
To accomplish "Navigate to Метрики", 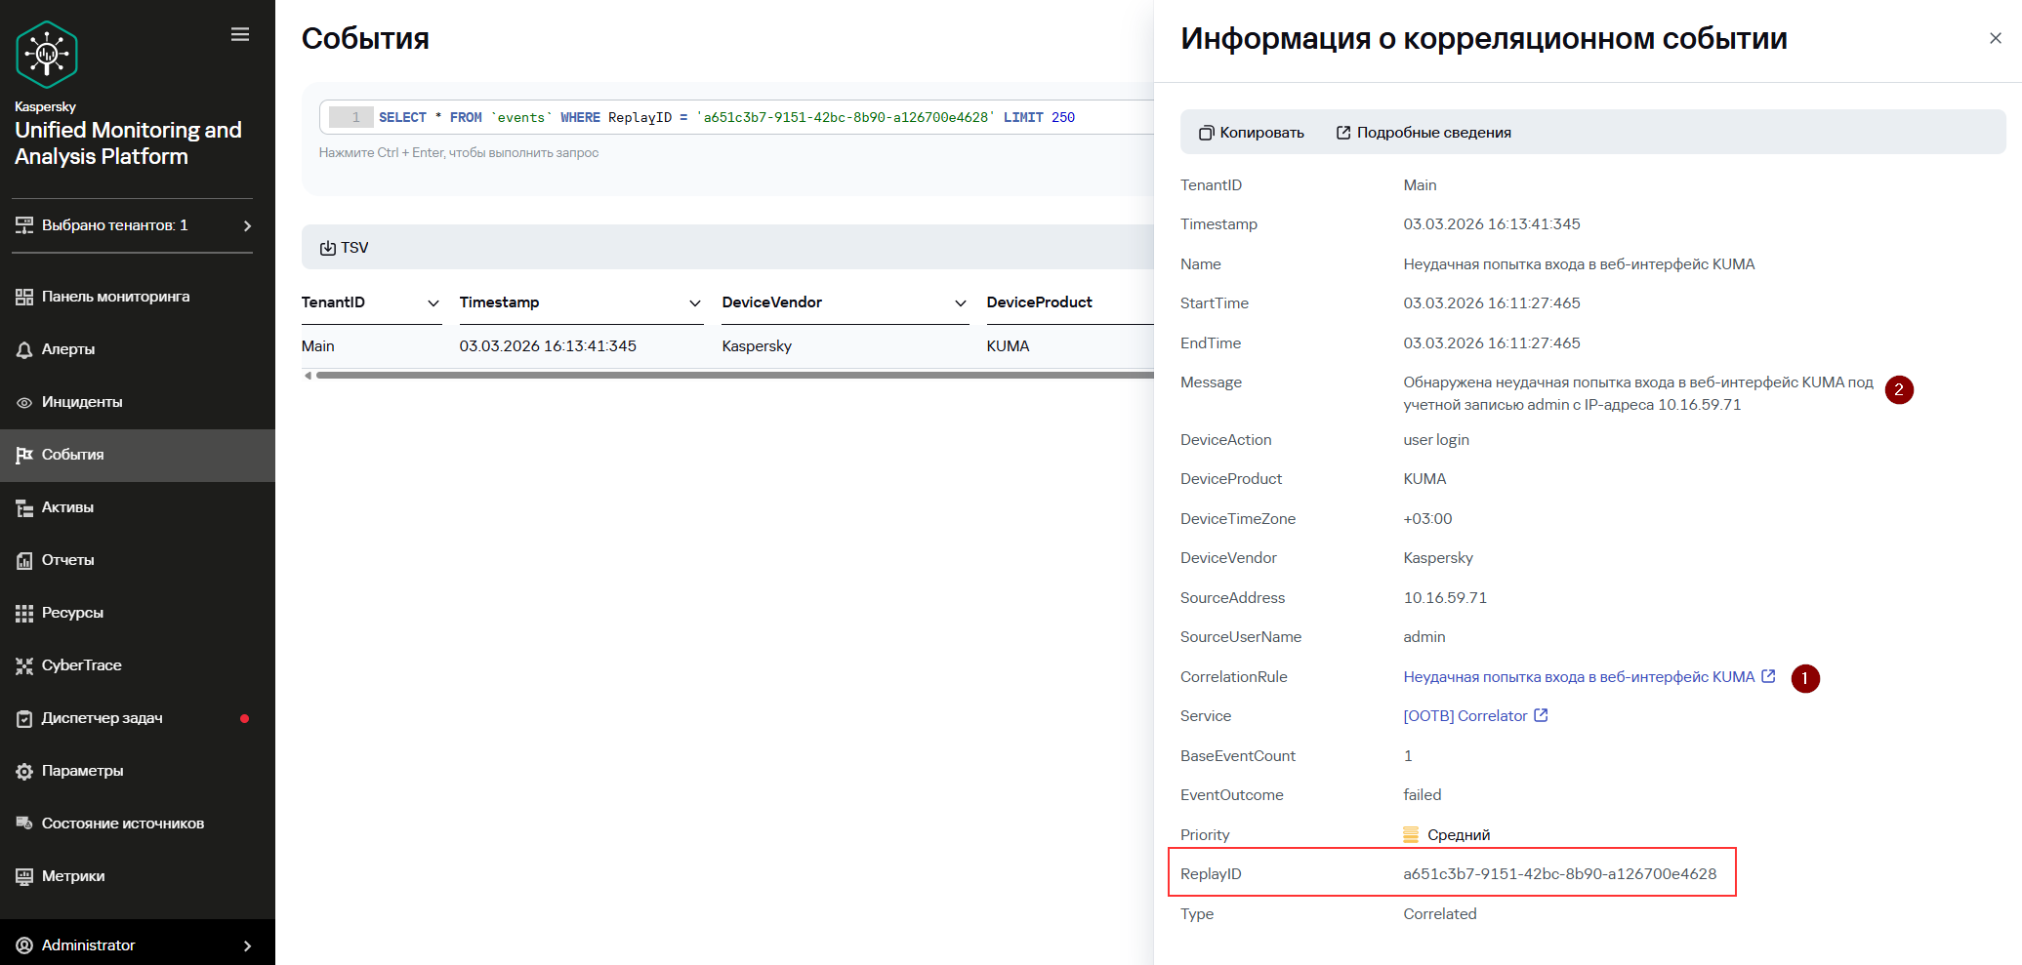I will click(x=138, y=876).
